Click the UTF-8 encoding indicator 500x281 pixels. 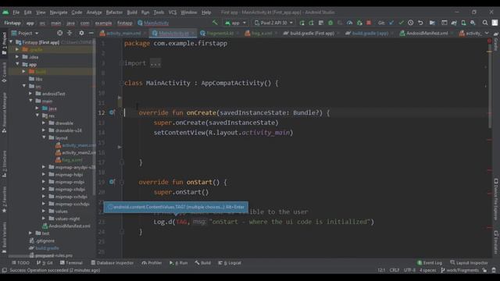409,270
